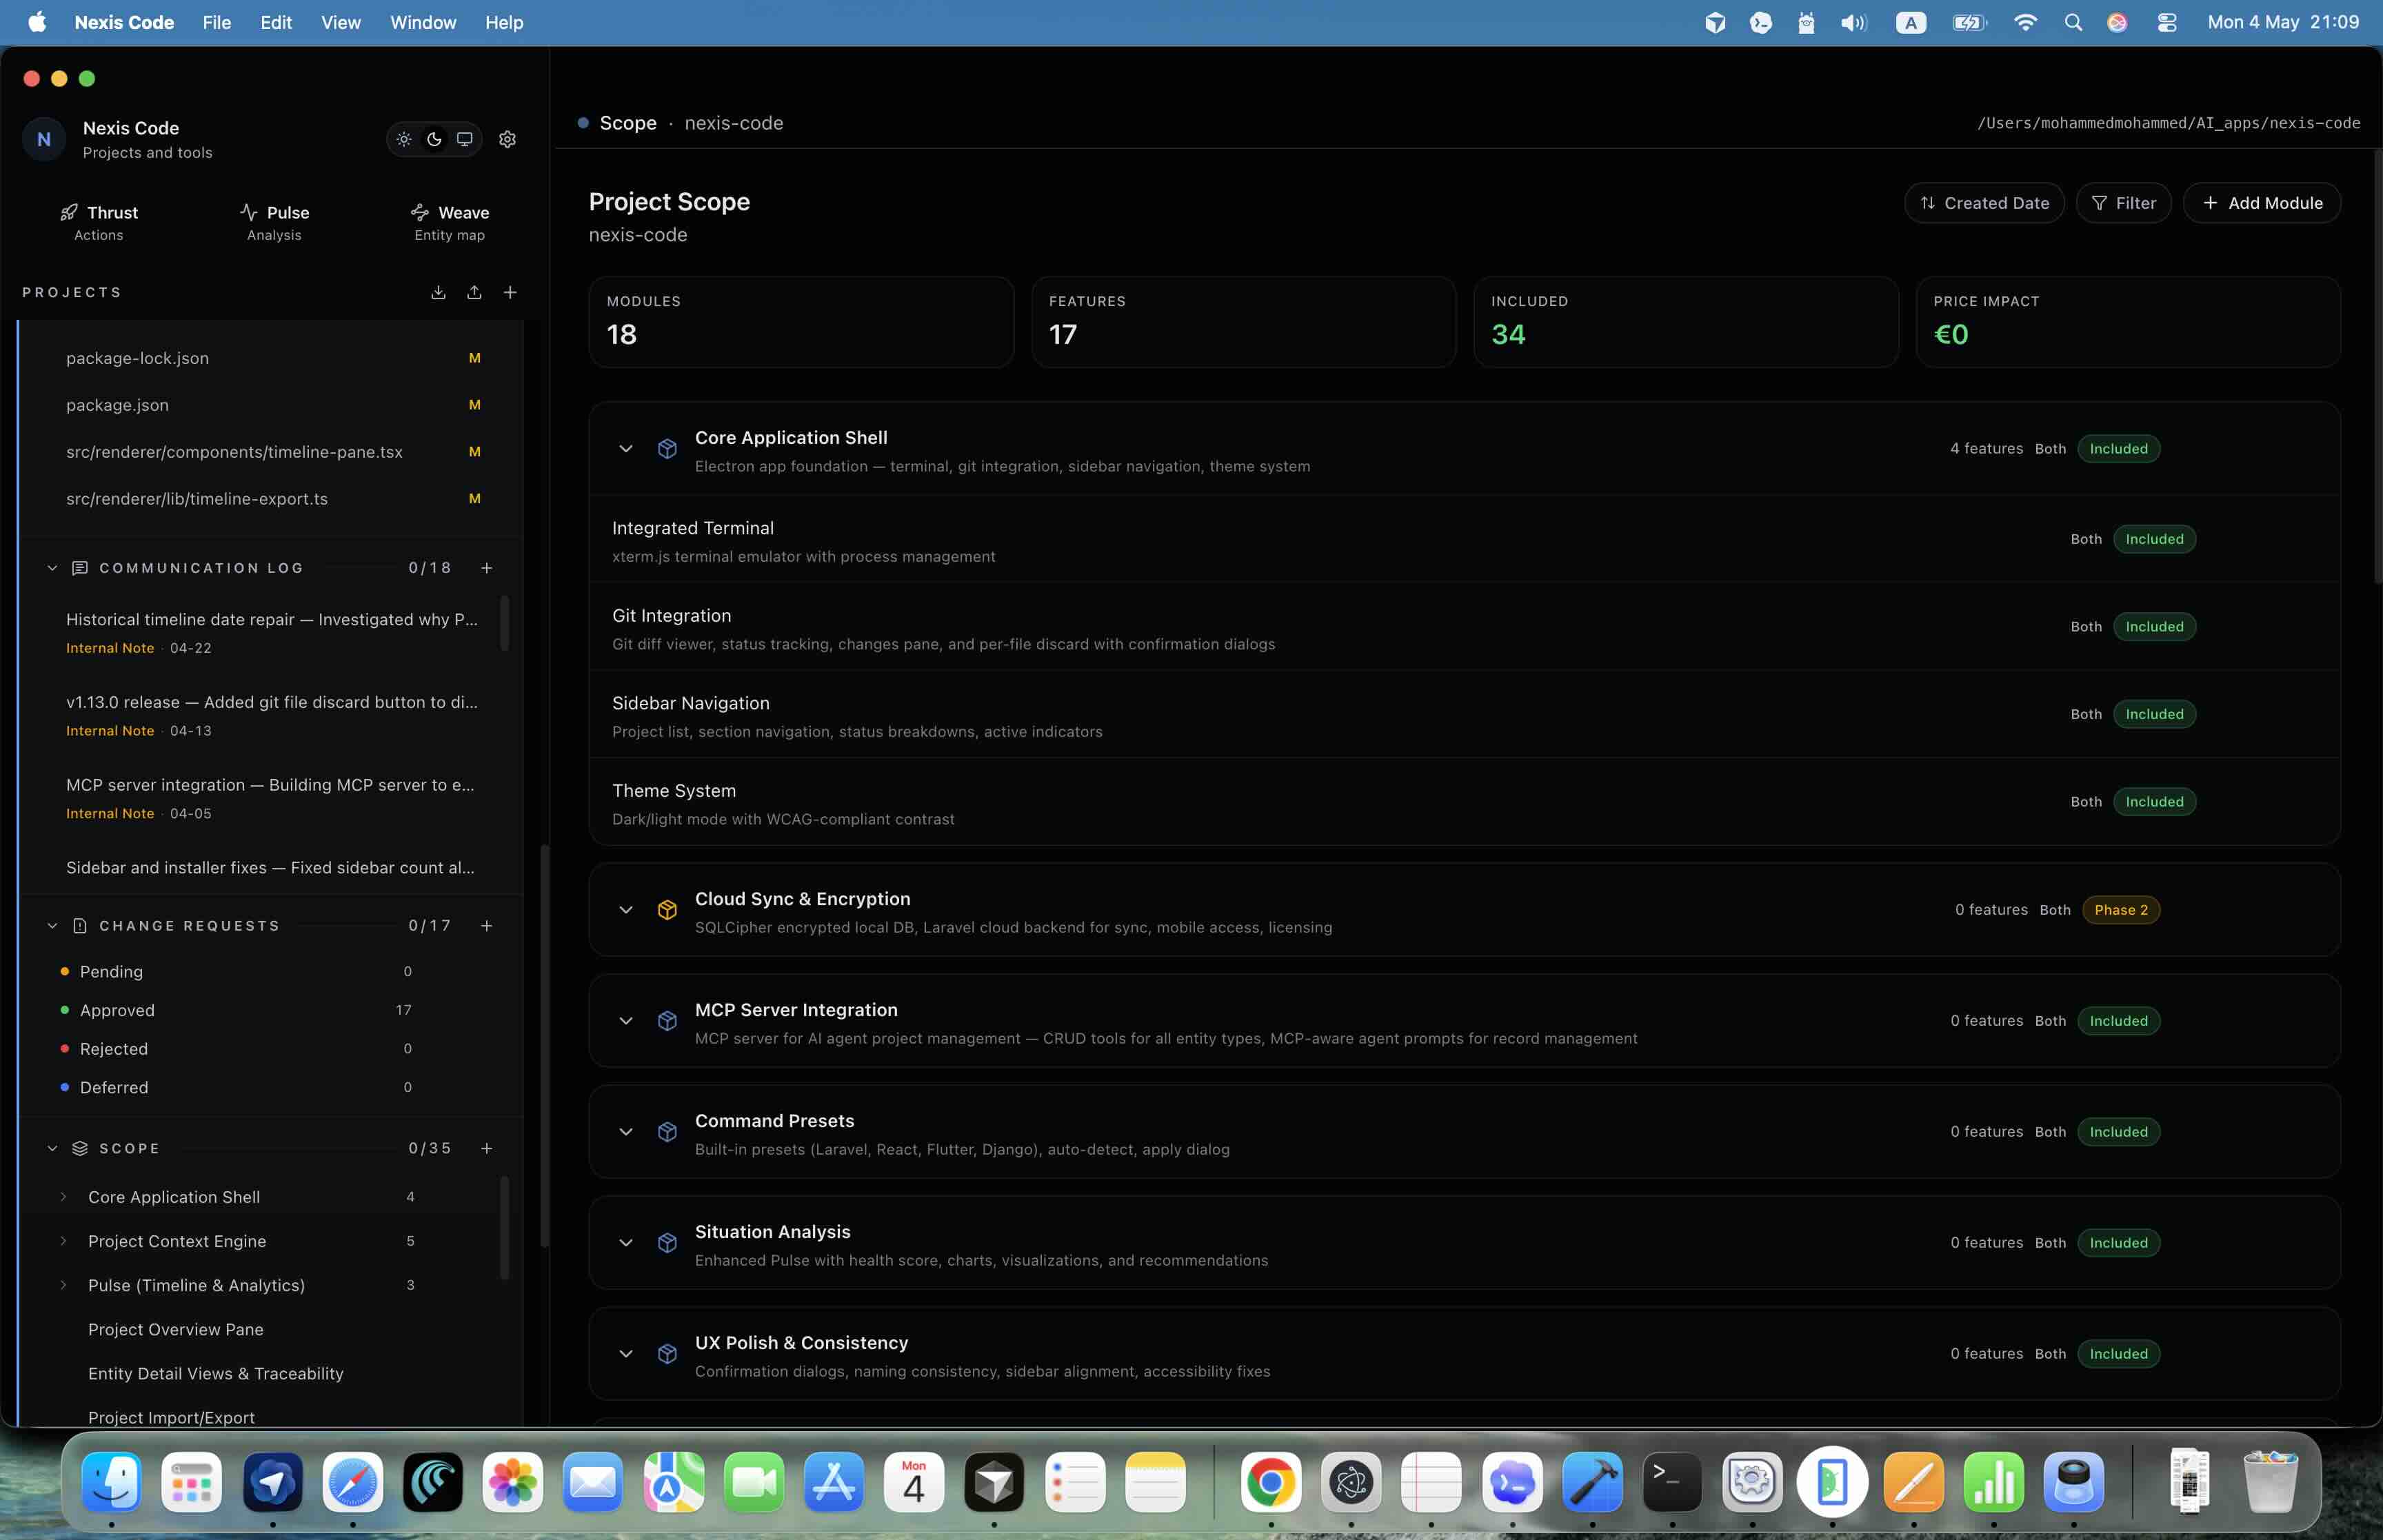Click the main Project Scope vertical scrollbar
Screen dimensions: 2383x1540
click(x=2377, y=366)
